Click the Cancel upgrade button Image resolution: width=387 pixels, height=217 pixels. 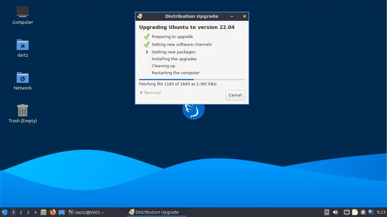point(235,95)
